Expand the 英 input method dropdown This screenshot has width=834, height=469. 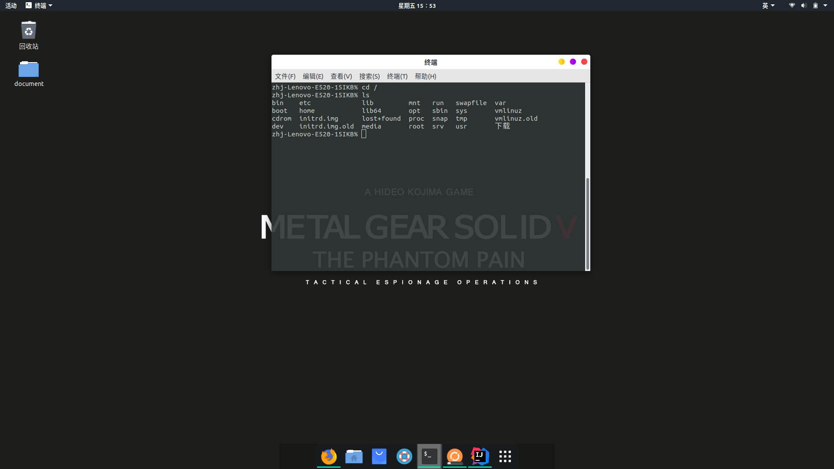(x=768, y=6)
